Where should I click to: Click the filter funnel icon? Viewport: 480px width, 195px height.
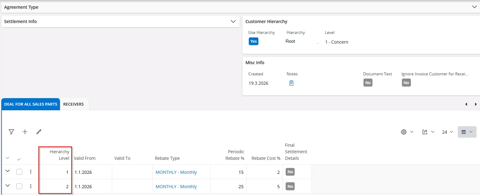tap(12, 132)
